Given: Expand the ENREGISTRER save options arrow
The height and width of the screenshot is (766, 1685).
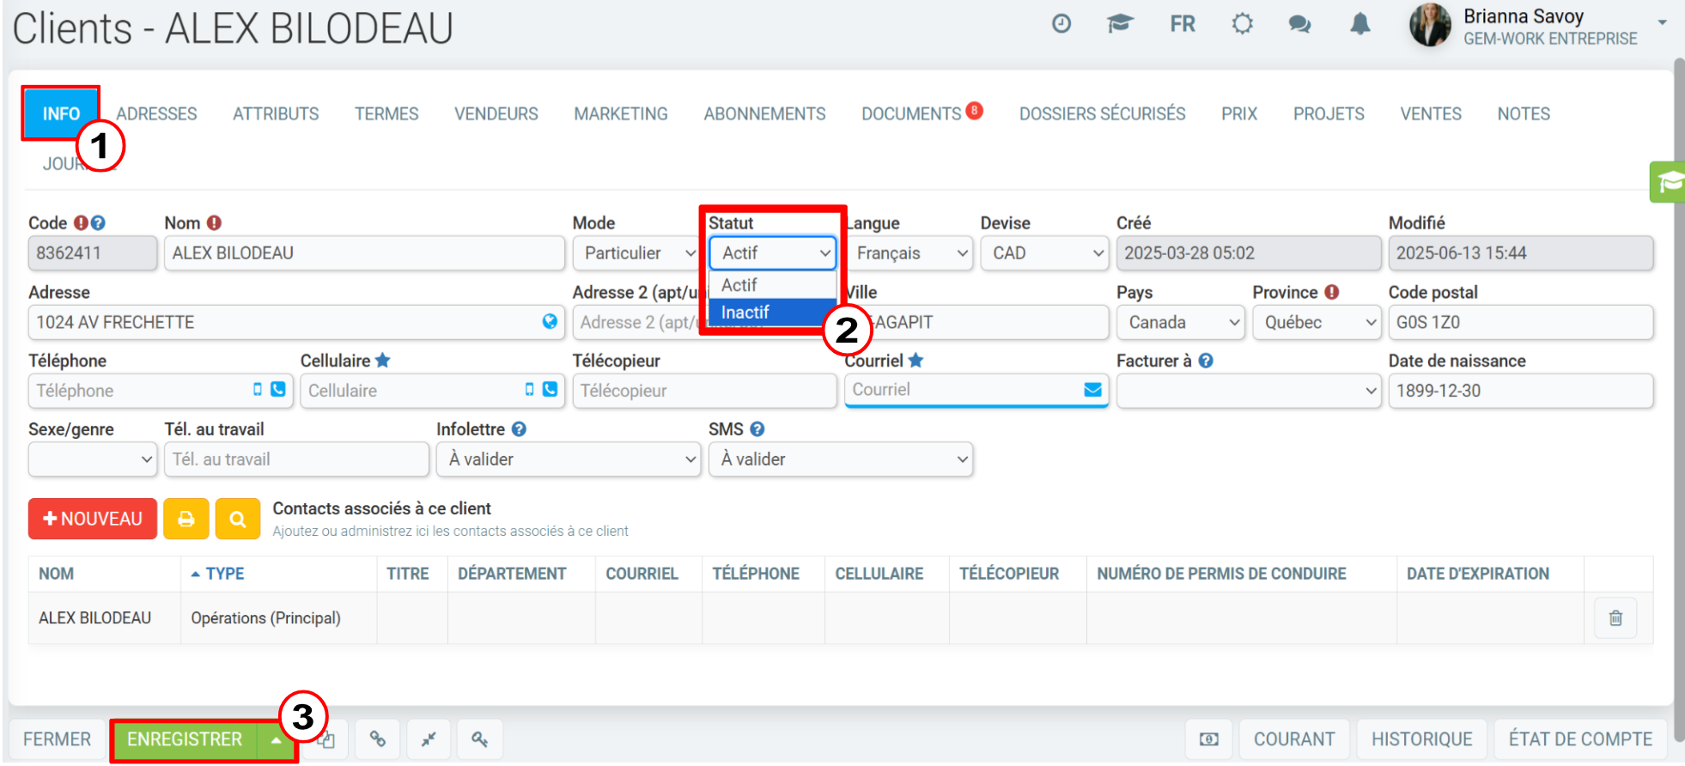Looking at the screenshot, I should tap(276, 739).
